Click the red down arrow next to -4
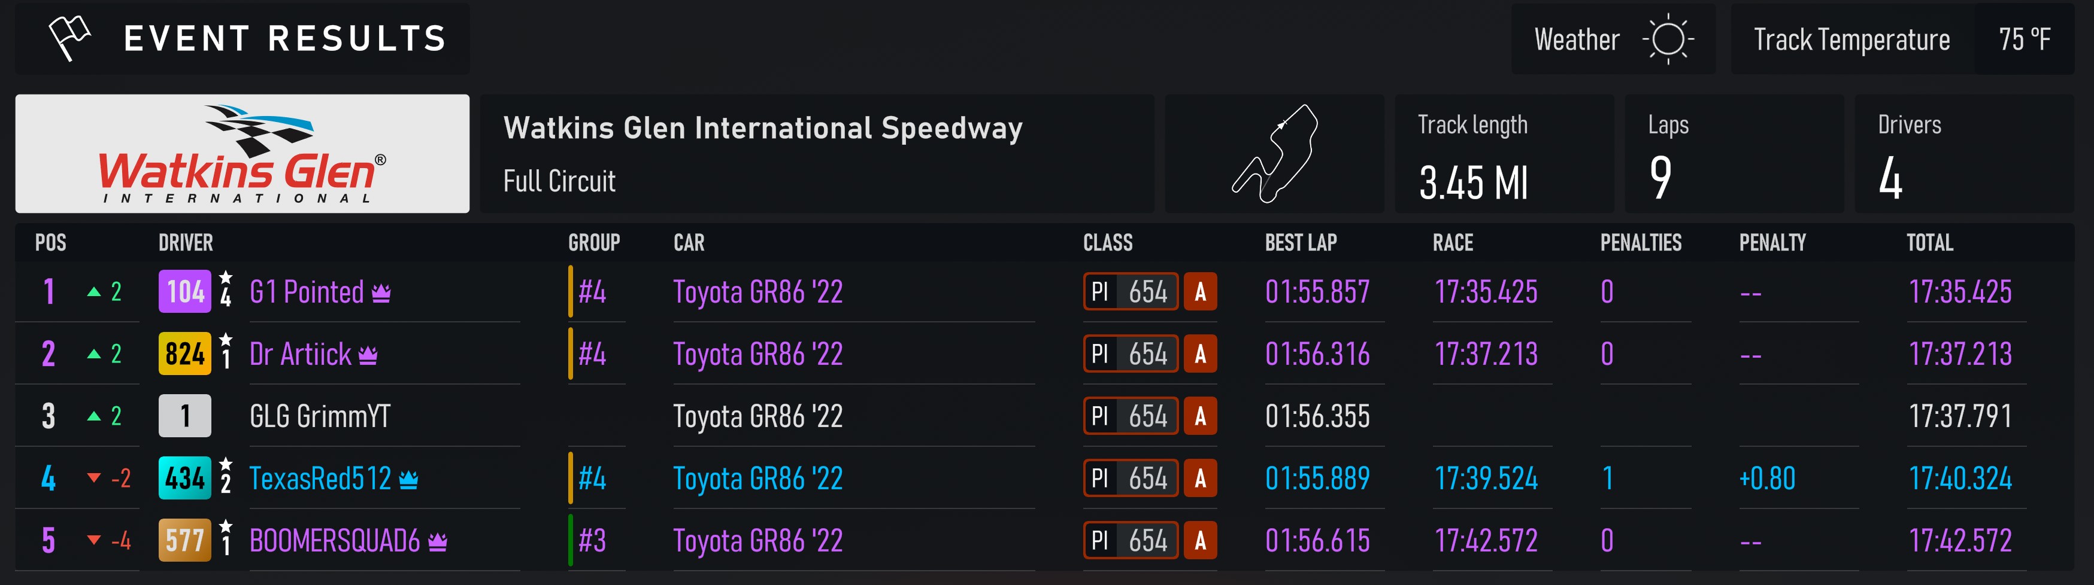 click(94, 540)
